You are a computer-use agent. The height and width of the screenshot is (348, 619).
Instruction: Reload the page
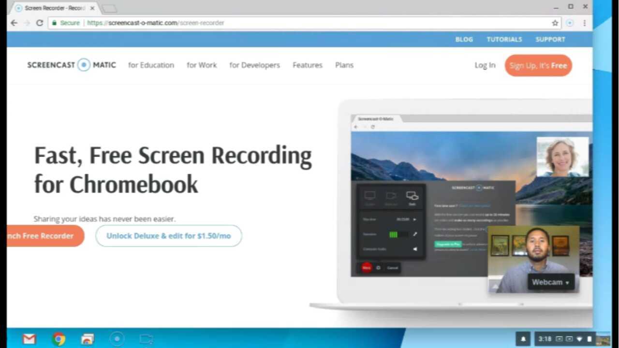40,23
